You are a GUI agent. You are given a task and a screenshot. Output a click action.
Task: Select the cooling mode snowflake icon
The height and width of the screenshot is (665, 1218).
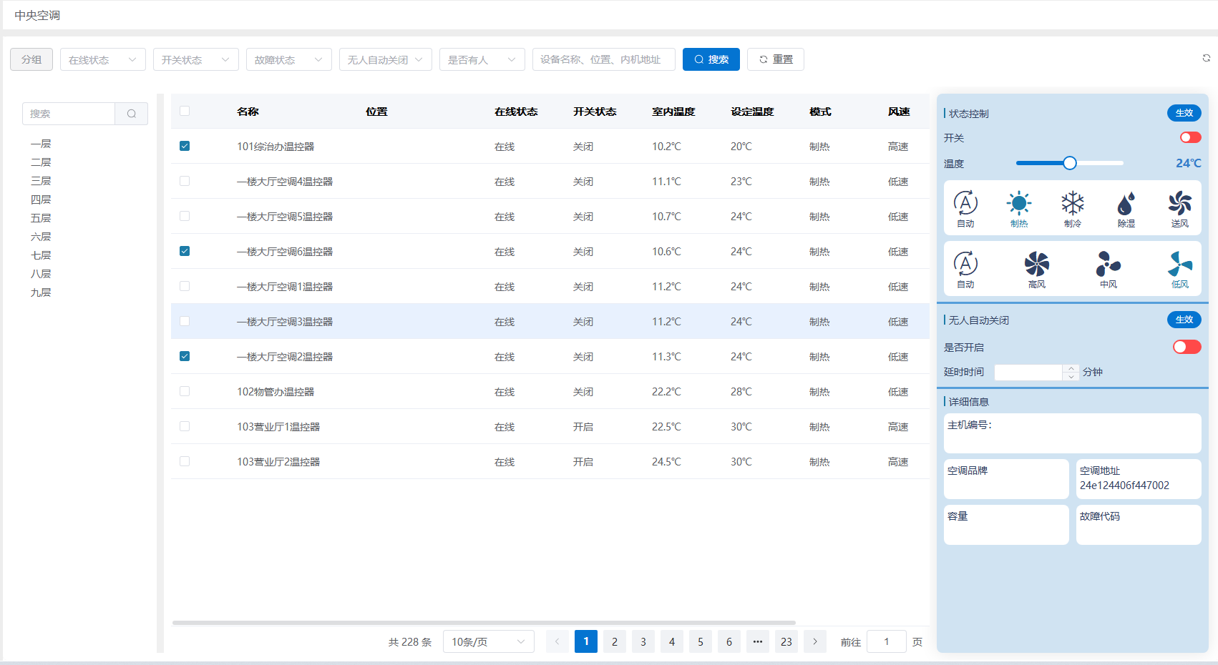[x=1072, y=205]
